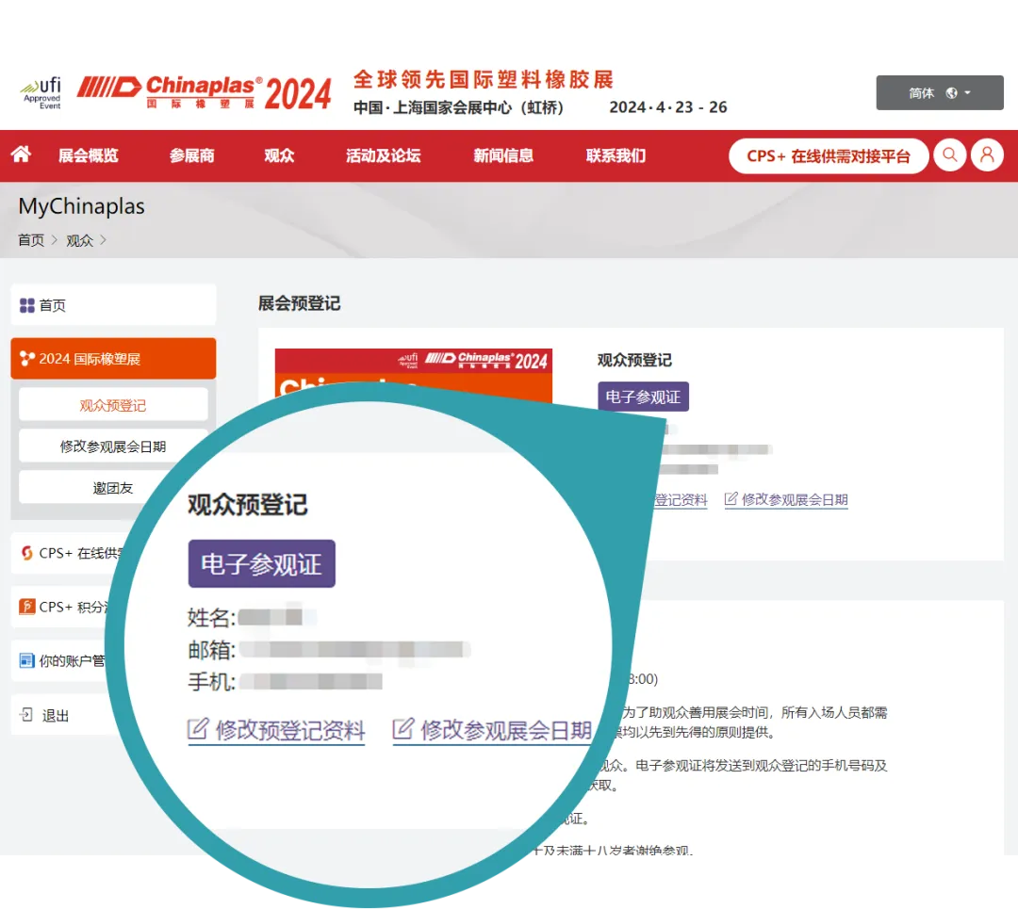Image resolution: width=1018 pixels, height=909 pixels.
Task: Click the 展会预登记 heading
Action: pyautogui.click(x=300, y=303)
